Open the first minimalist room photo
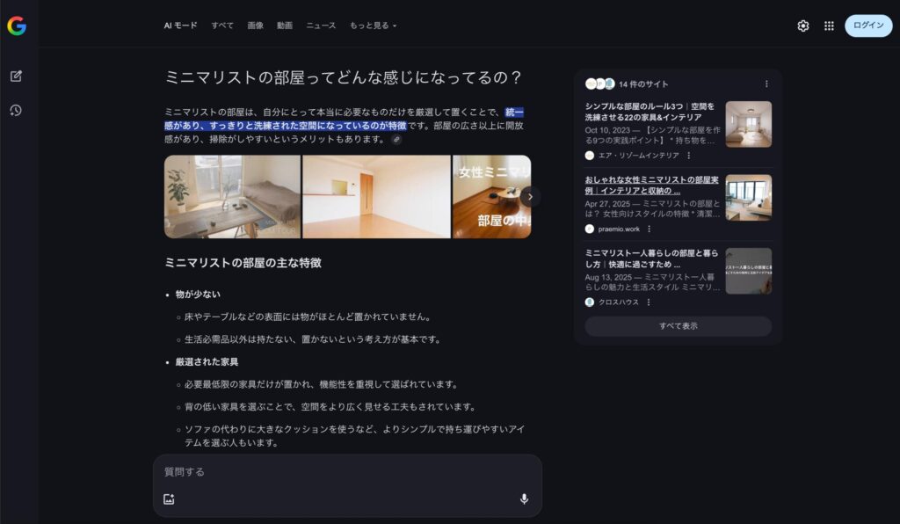Image resolution: width=900 pixels, height=524 pixels. coord(232,197)
